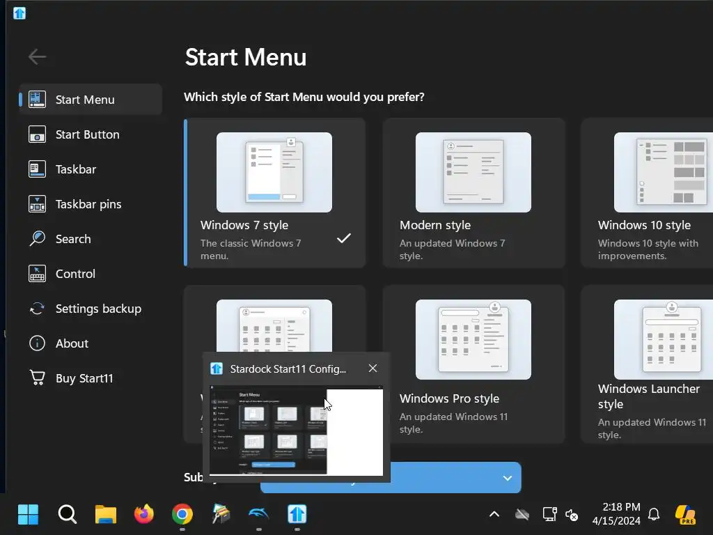The height and width of the screenshot is (535, 713).
Task: Go to Taskbar settings
Action: click(x=91, y=169)
